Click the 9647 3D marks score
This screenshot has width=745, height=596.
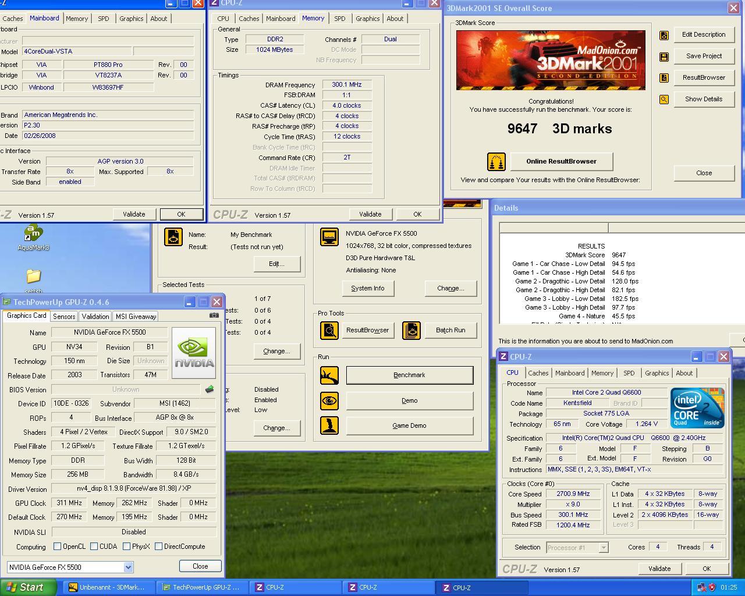point(559,129)
